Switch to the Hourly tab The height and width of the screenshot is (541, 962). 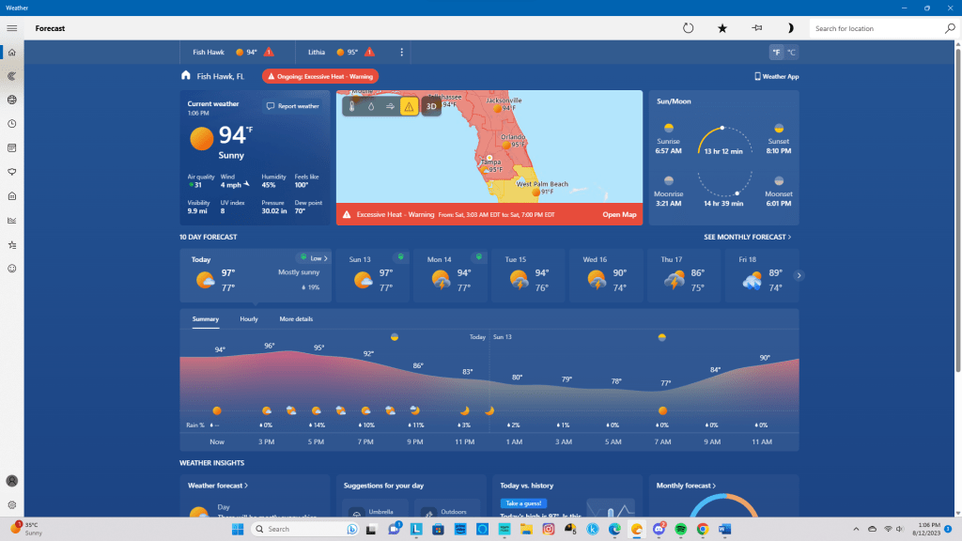pos(249,319)
